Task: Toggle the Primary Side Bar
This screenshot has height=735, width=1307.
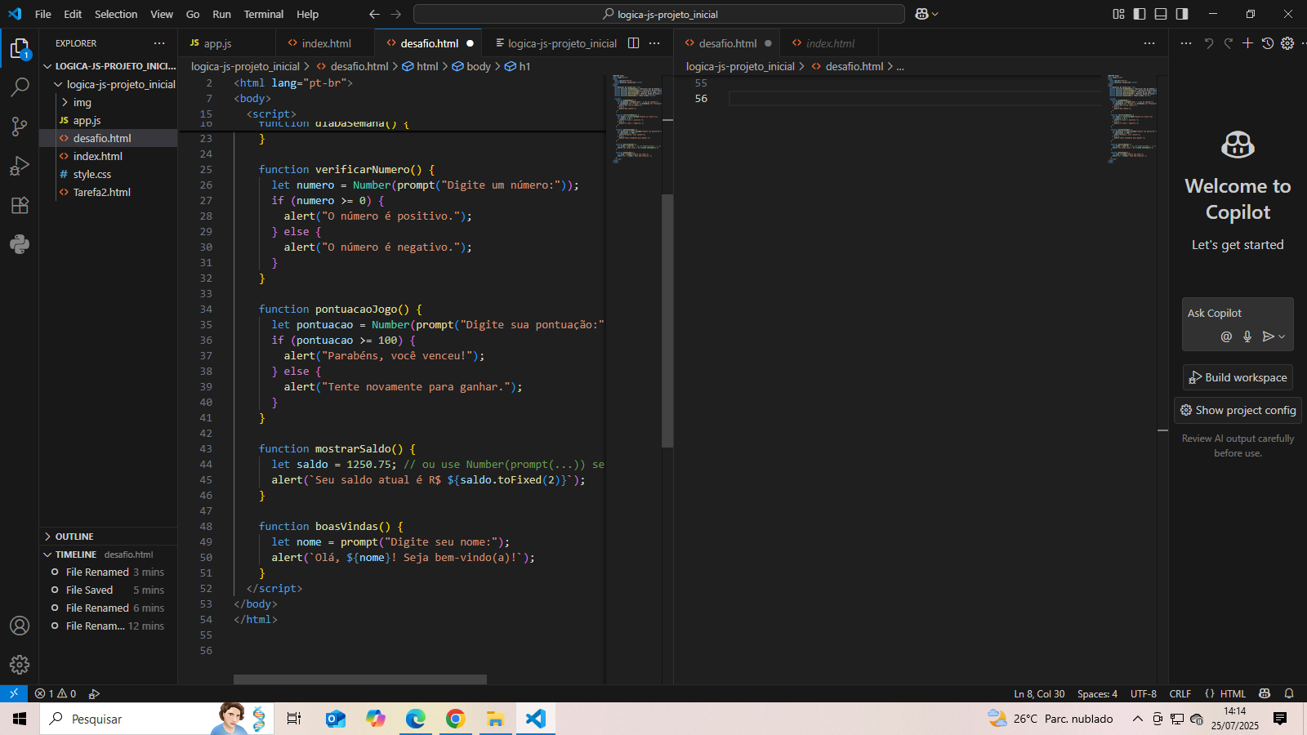Action: pos(1140,14)
